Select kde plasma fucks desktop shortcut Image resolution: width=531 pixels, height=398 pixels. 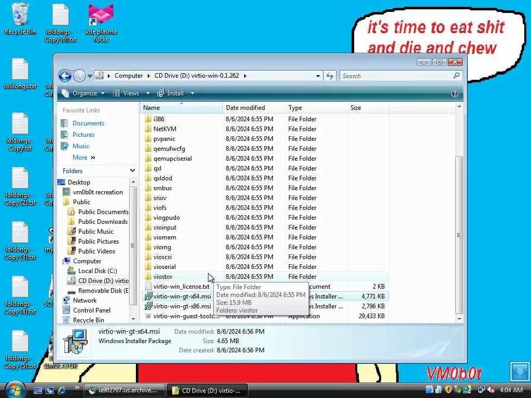[101, 23]
